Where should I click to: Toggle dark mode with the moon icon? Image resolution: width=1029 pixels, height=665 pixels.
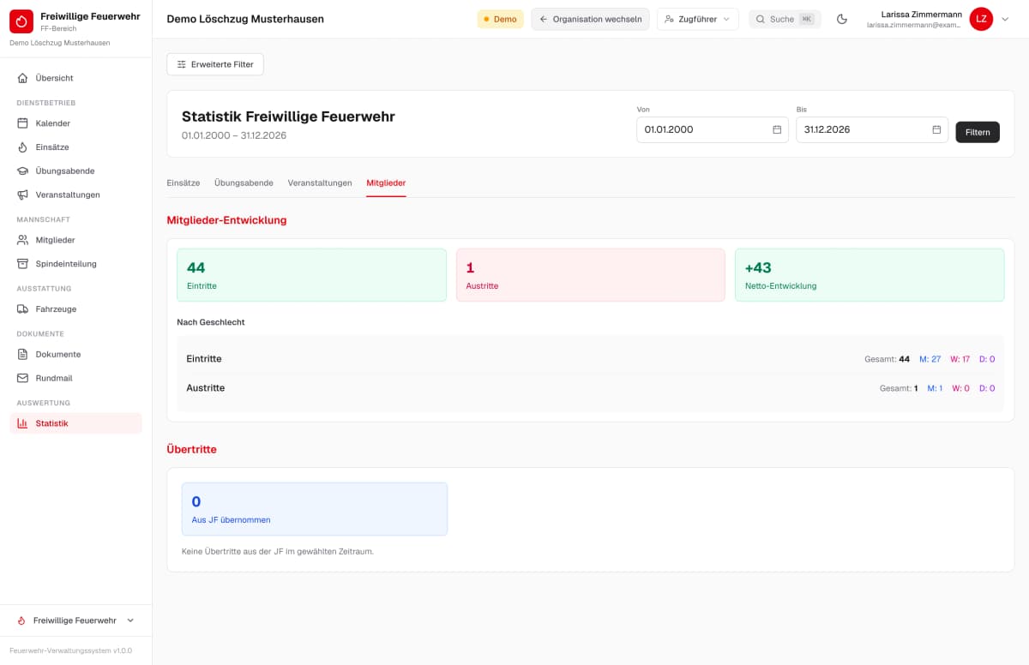[842, 19]
